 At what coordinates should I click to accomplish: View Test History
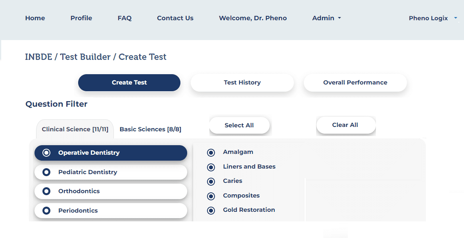coord(242,83)
